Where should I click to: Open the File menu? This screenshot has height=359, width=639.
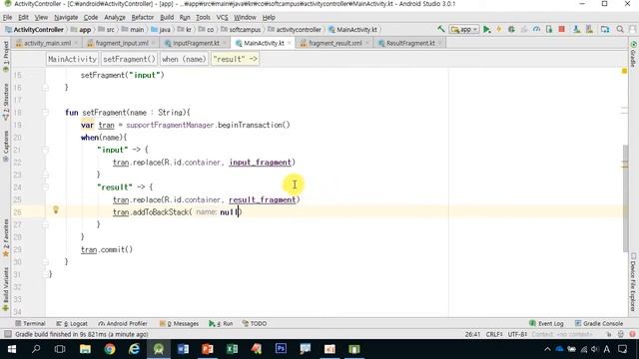(x=7, y=18)
